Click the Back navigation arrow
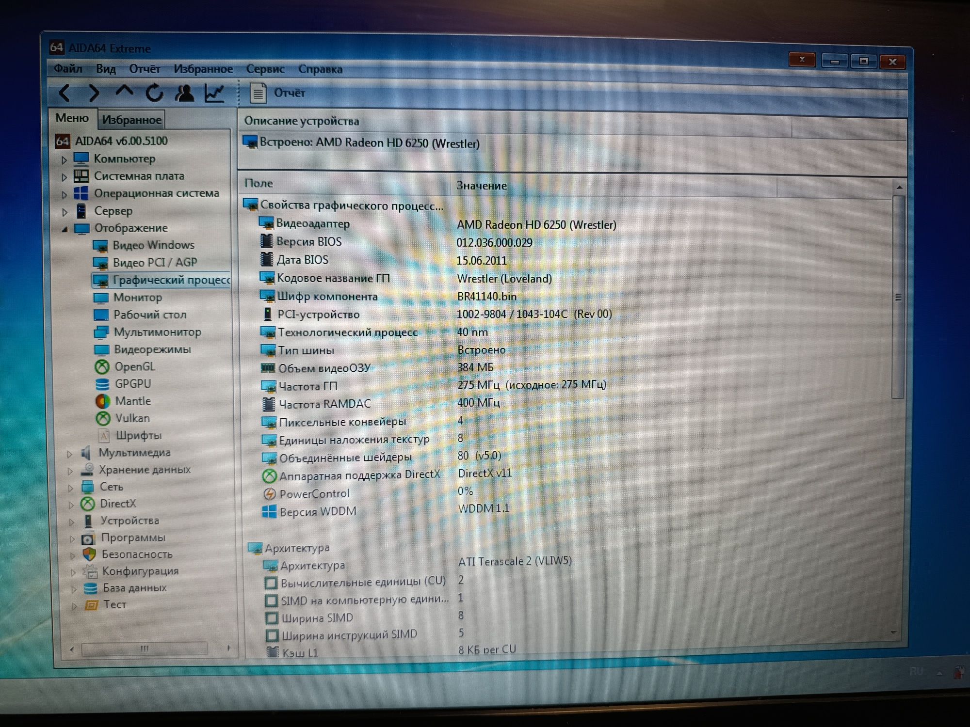The height and width of the screenshot is (727, 970). (x=65, y=93)
